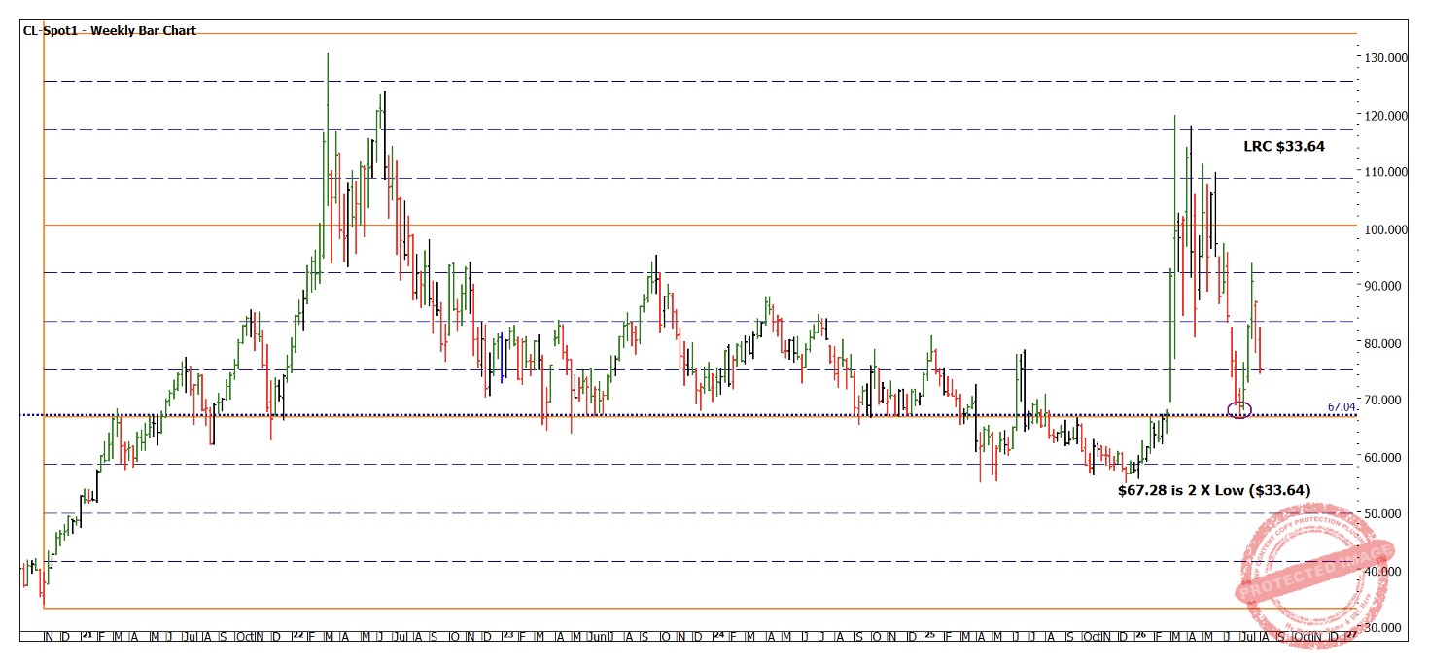Click the 67.04 price level label

(1342, 406)
